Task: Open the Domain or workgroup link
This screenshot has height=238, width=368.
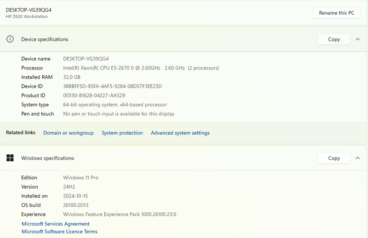Action: 69,133
